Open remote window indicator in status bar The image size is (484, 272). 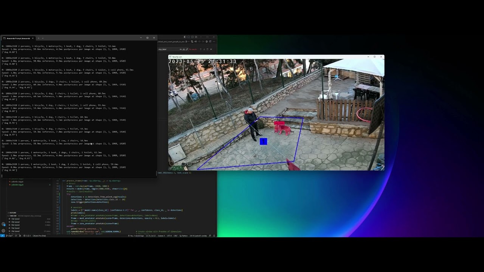(2, 236)
